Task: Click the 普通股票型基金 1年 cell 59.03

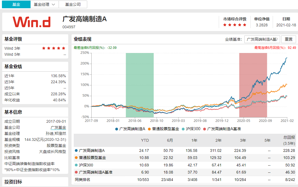Action: pyautogui.click(x=192, y=158)
